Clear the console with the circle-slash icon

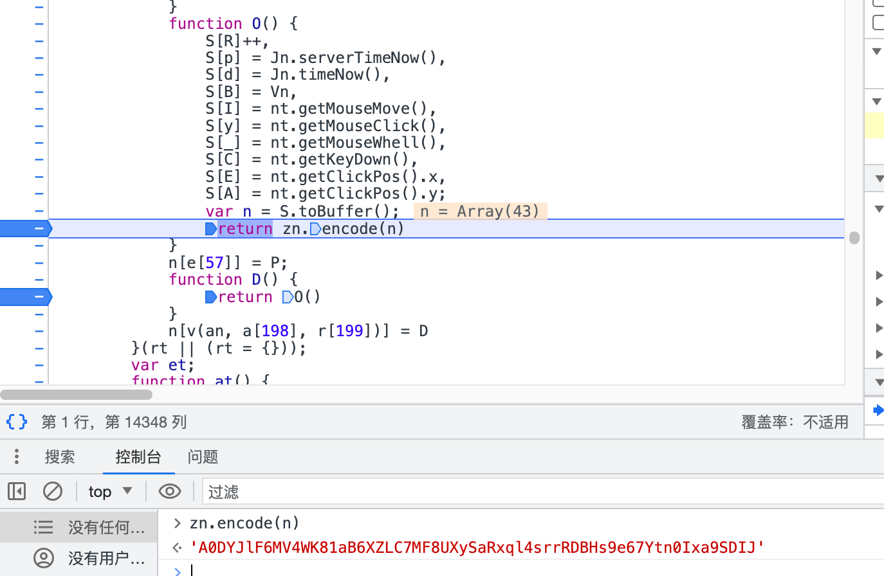tap(53, 492)
